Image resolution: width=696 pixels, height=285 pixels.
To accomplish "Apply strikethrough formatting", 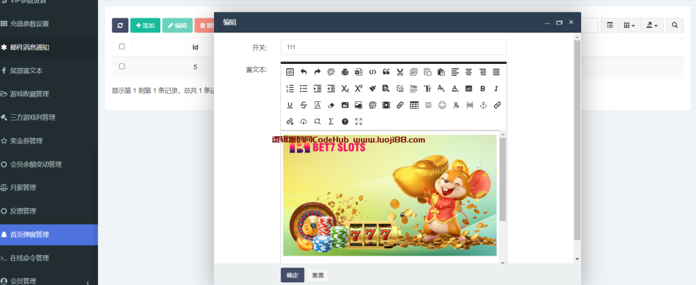I will click(304, 105).
